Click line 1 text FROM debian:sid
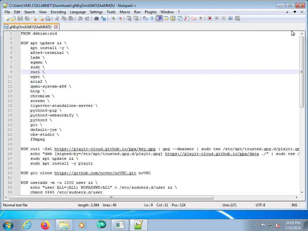The width and height of the screenshot is (308, 231). (x=39, y=33)
